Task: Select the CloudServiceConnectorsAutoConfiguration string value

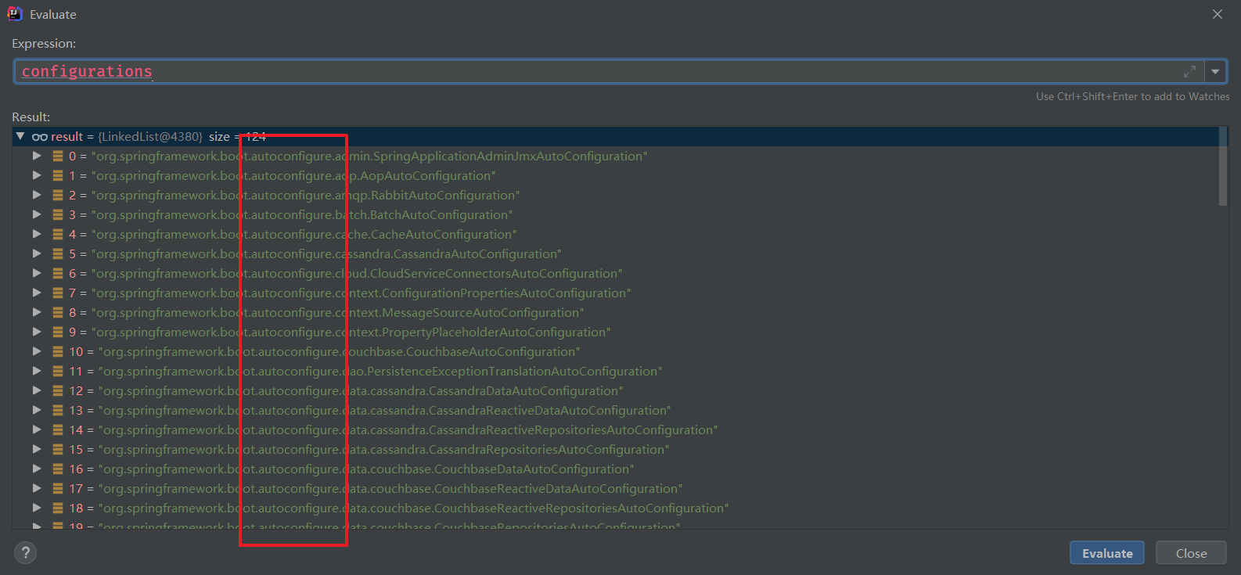Action: (x=357, y=274)
